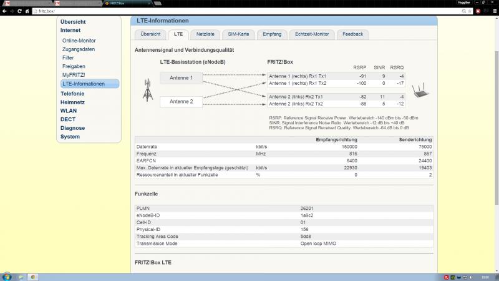The width and height of the screenshot is (499, 281).
Task: Open the Windows Start button
Action: tap(6, 277)
